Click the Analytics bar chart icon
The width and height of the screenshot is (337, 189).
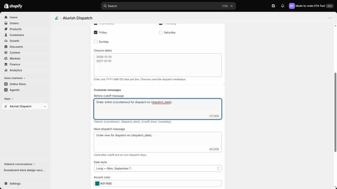pyautogui.click(x=6, y=70)
